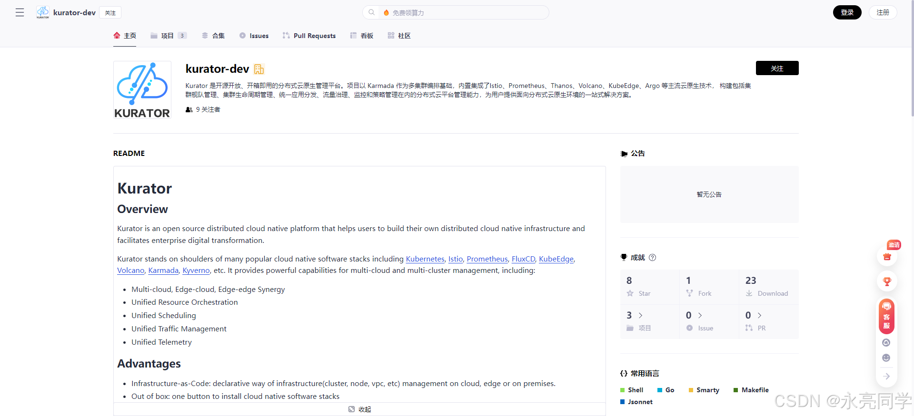Open the Kubernetes link
The image size is (914, 416).
tap(425, 259)
